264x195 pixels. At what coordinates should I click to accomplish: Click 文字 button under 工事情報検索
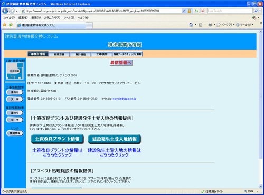(15, 99)
